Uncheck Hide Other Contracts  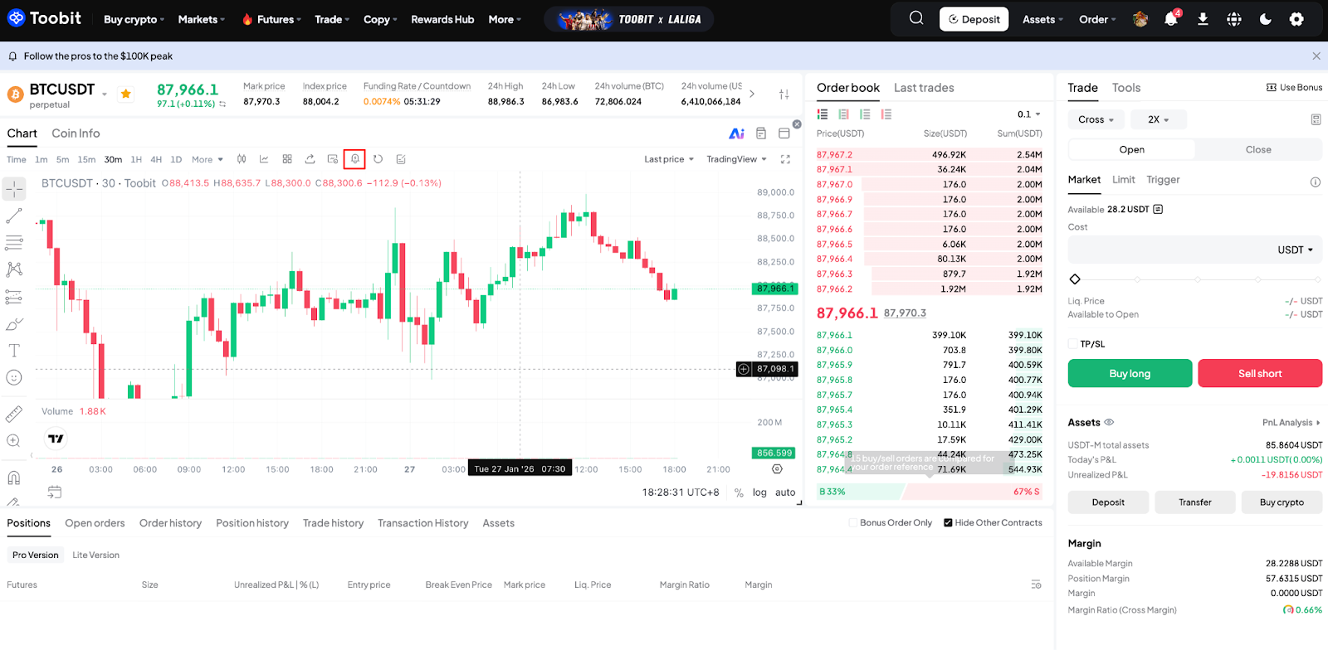pyautogui.click(x=948, y=523)
